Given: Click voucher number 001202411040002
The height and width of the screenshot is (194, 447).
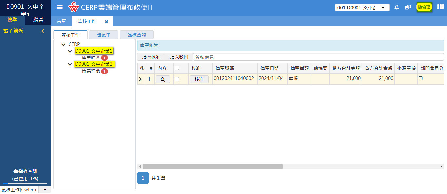Looking at the screenshot, I should point(234,78).
